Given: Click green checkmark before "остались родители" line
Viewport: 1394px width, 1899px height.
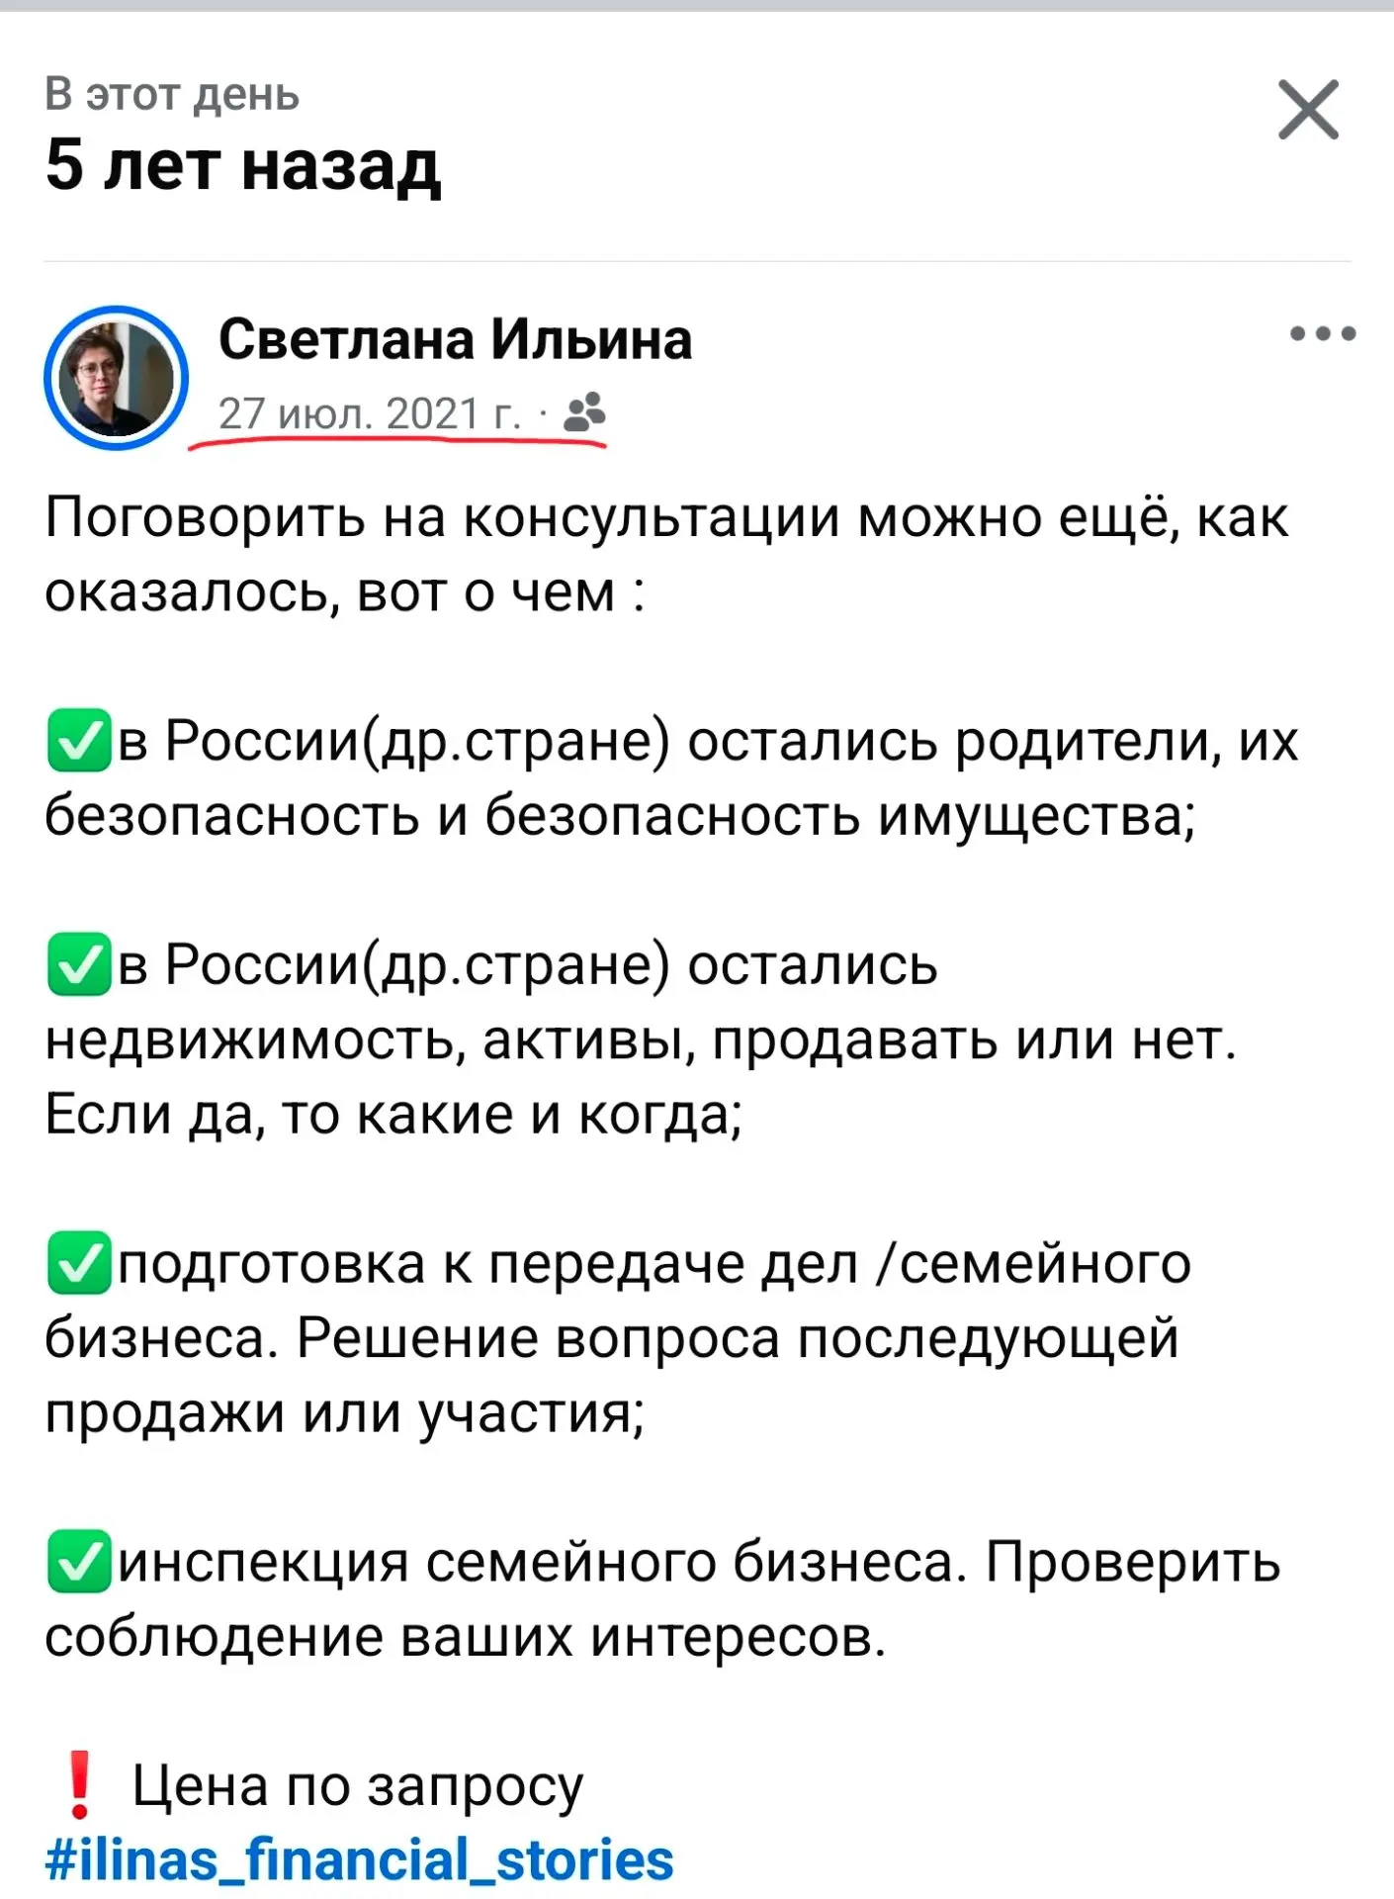Looking at the screenshot, I should pos(79,741).
